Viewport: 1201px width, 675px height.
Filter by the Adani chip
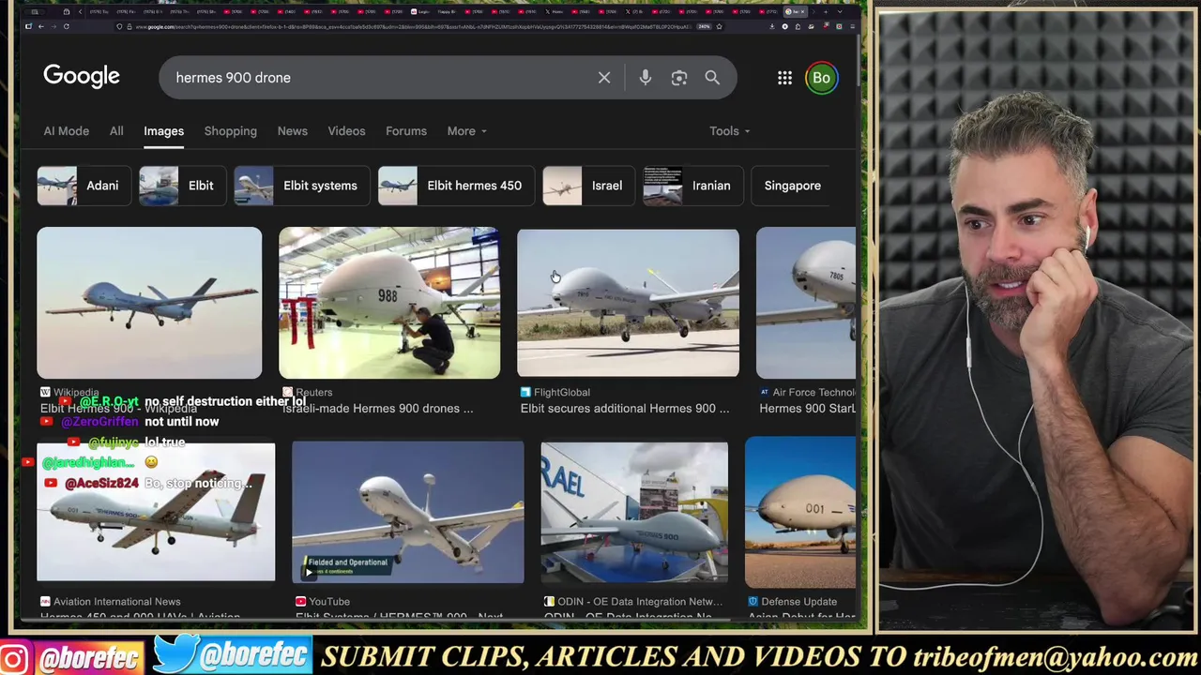[x=83, y=186]
